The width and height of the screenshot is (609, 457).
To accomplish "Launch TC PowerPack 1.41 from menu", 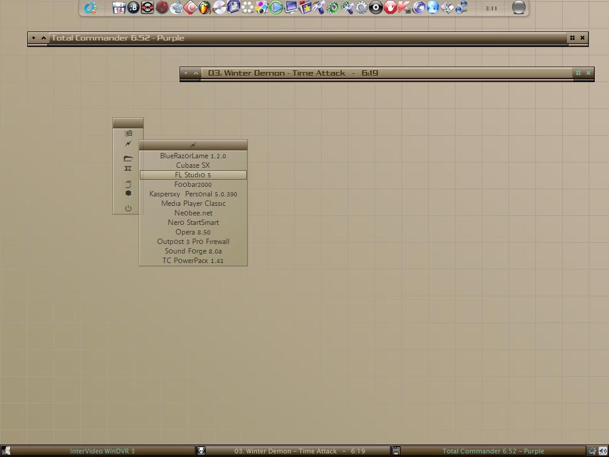I will [x=193, y=261].
